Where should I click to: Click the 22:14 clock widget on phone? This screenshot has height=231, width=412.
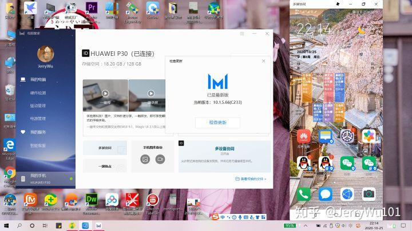tap(314, 29)
